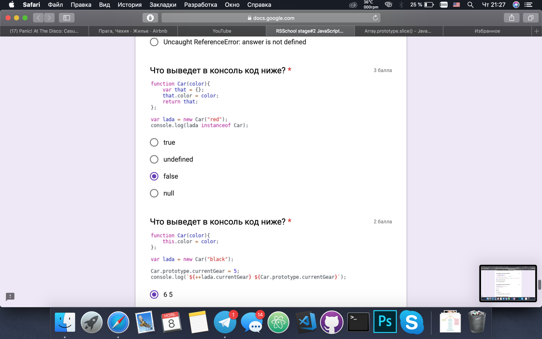
Task: Go back with the back arrow
Action: [38, 18]
